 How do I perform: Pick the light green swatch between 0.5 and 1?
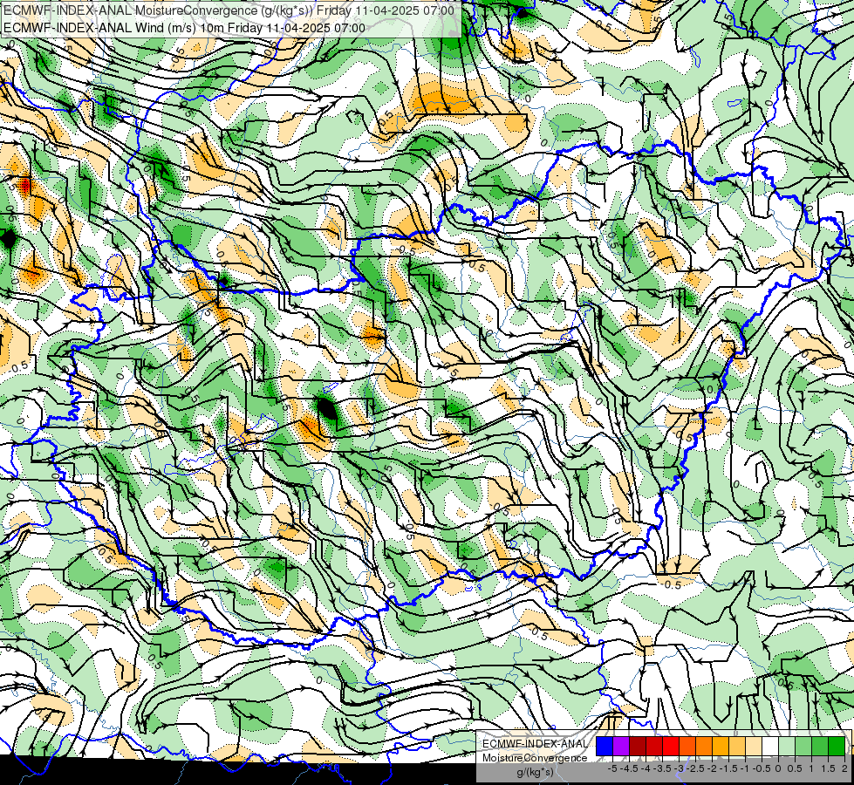[803, 747]
